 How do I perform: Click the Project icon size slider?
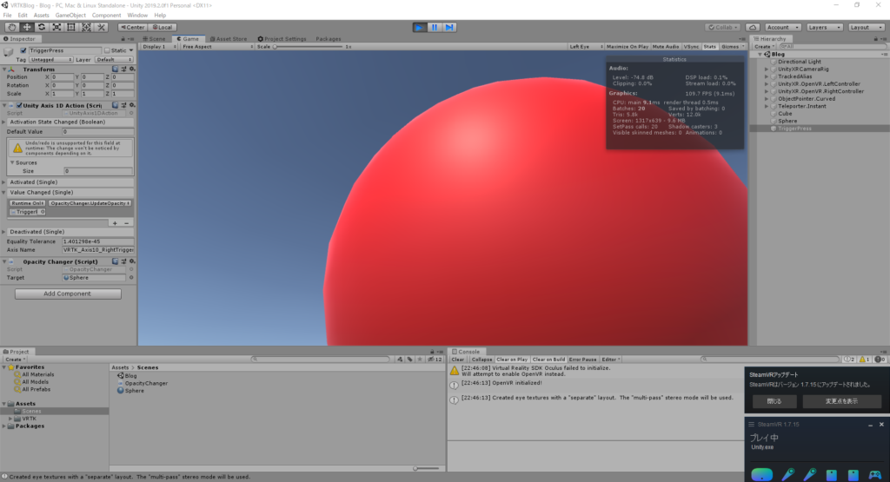point(427,468)
